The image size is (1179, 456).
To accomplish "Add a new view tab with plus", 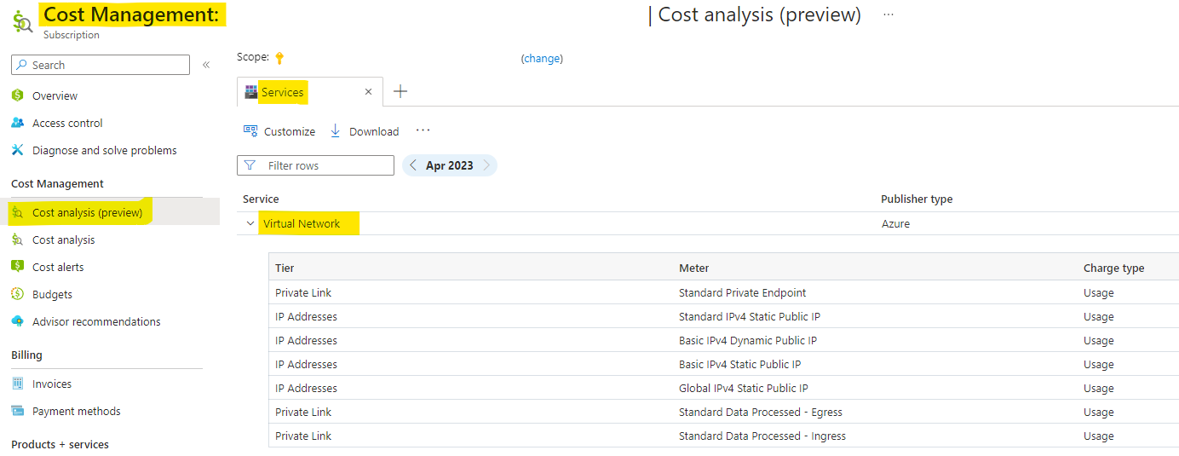I will [x=400, y=91].
